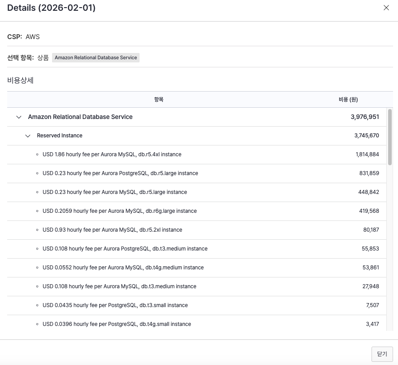Click the total cost value 3,976,951
Screen dimensions: 398x365
(x=365, y=117)
